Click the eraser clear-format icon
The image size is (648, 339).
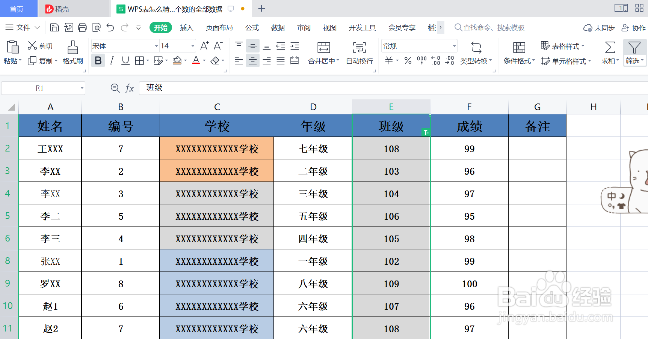pyautogui.click(x=215, y=61)
